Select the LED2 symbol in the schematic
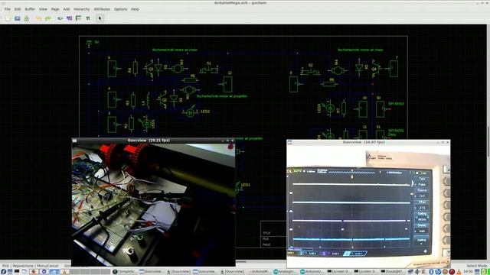 coord(191,112)
